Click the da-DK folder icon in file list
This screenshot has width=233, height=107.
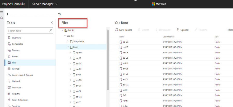point(121,53)
